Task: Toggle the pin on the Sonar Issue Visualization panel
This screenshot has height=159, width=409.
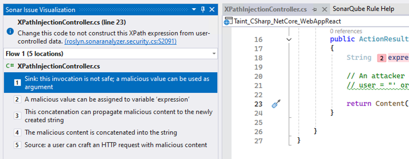Action: (x=203, y=9)
